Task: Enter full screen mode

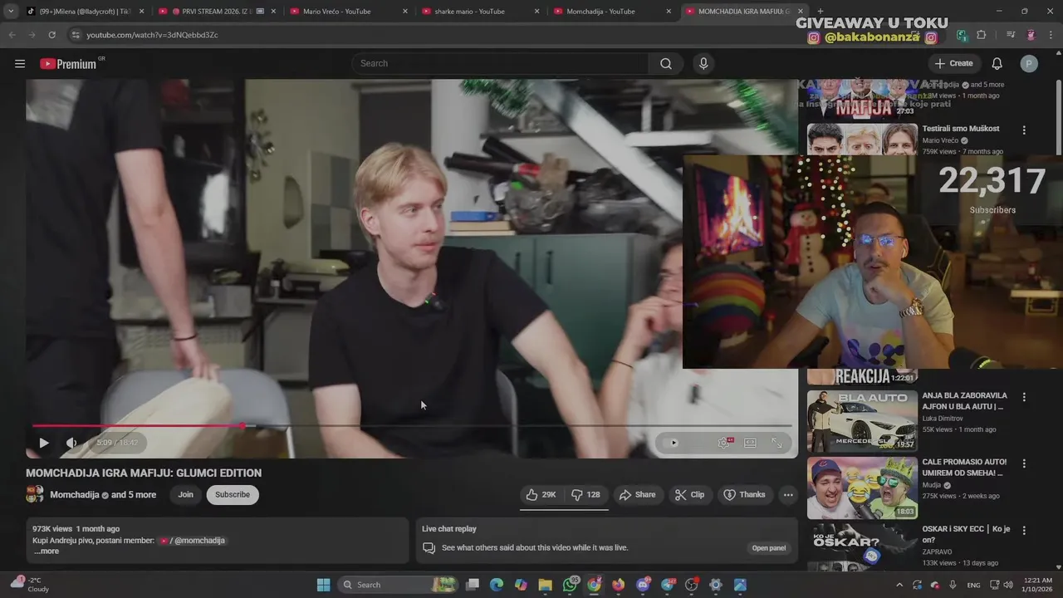Action: click(776, 443)
